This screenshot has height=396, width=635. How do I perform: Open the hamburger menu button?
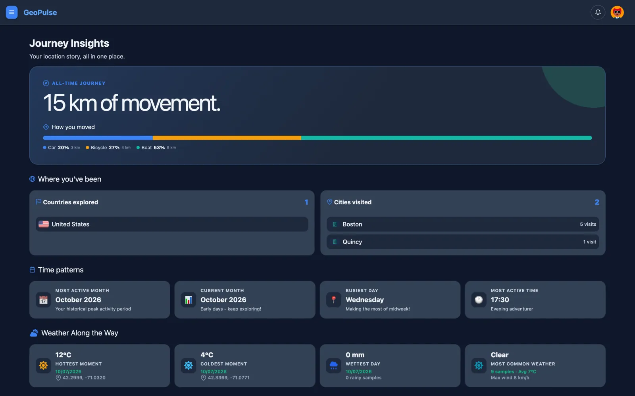point(12,12)
